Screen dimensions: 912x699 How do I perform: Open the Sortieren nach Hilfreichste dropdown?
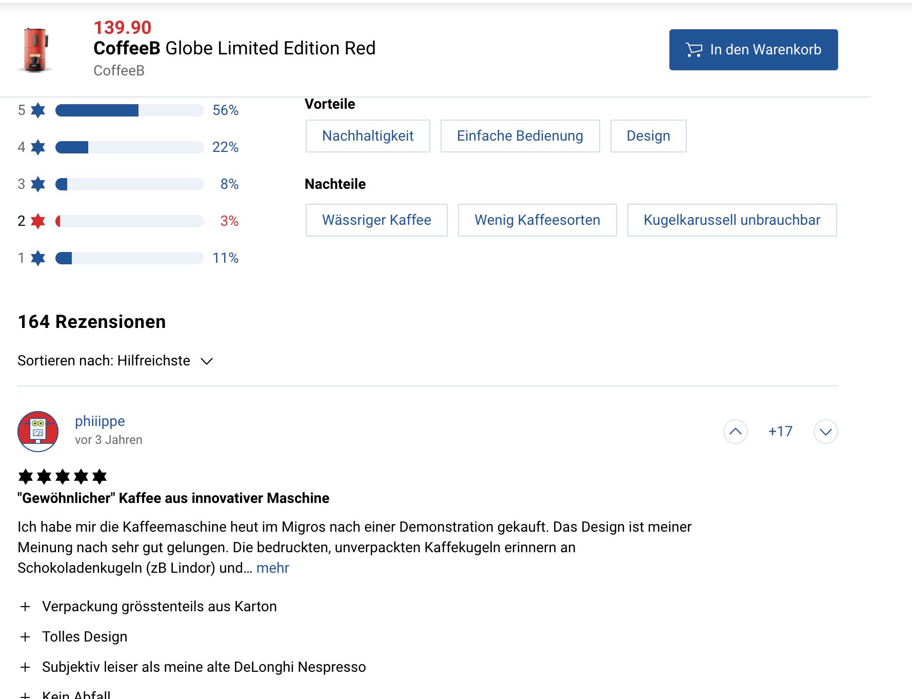click(115, 361)
